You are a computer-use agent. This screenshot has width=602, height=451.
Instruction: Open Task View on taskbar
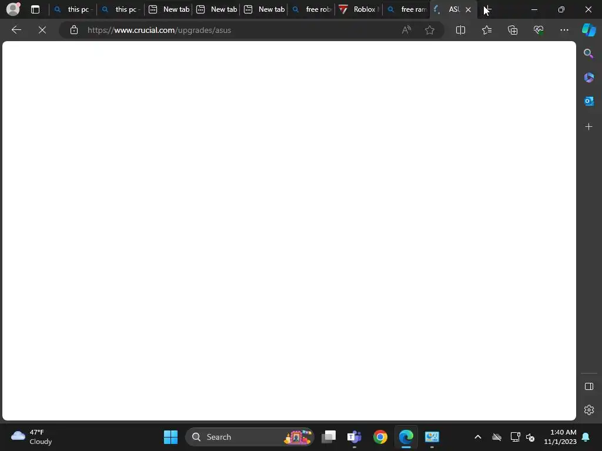(329, 437)
